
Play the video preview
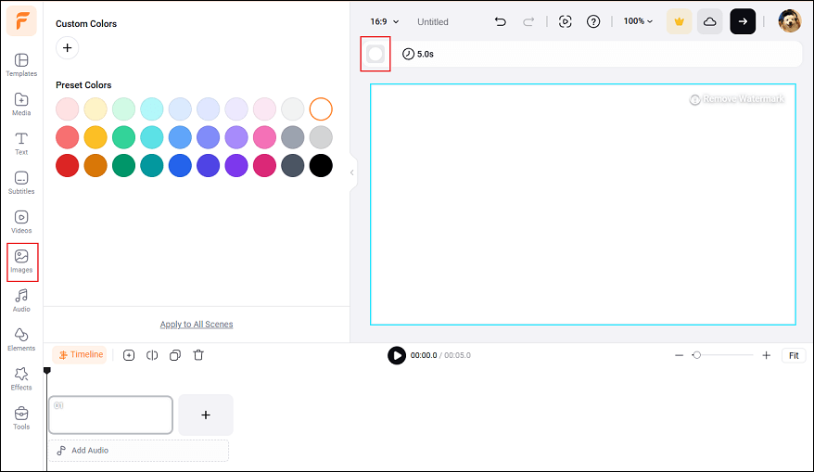point(397,355)
